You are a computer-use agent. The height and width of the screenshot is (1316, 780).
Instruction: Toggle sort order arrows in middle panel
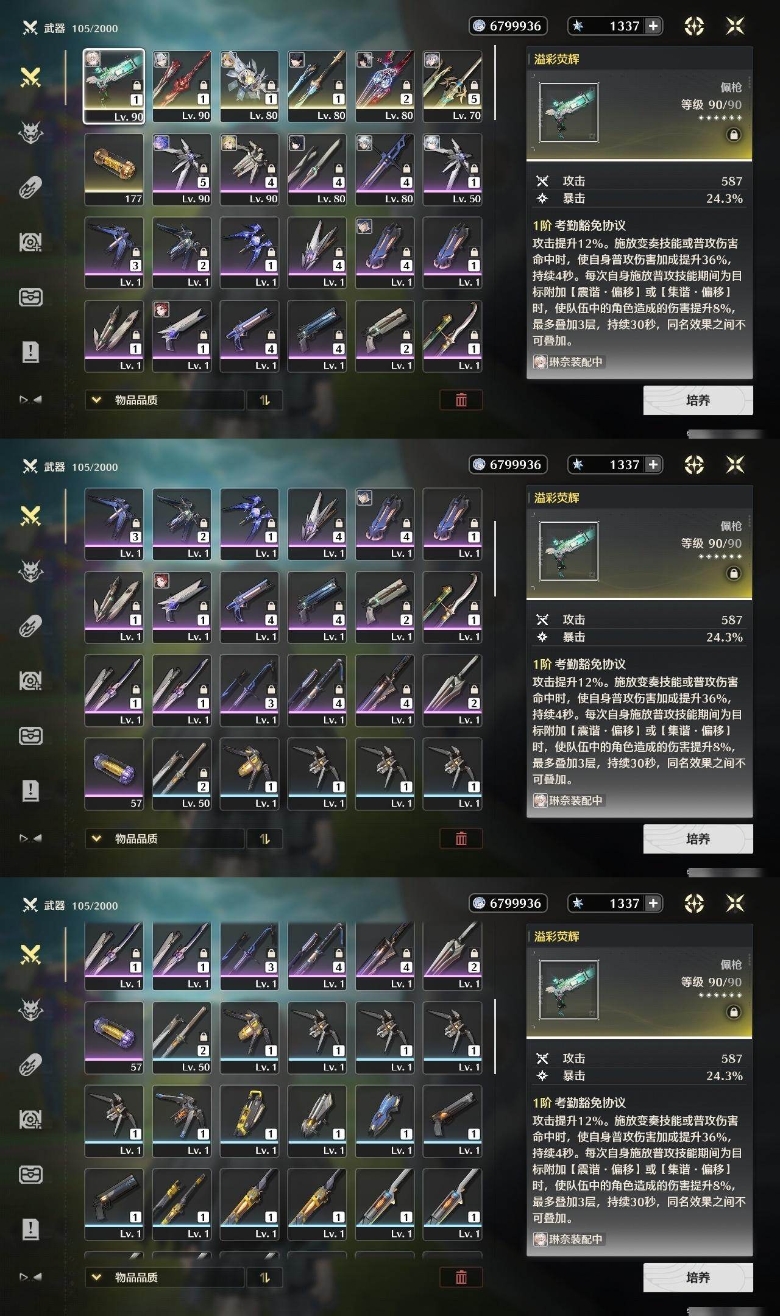(x=264, y=839)
